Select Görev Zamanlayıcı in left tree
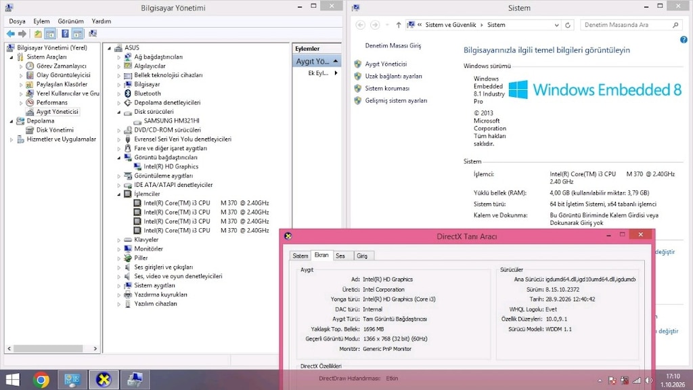Viewport: 693px width, 390px height. pos(61,66)
